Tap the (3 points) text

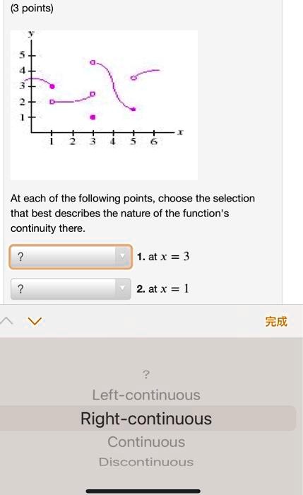tap(32, 8)
